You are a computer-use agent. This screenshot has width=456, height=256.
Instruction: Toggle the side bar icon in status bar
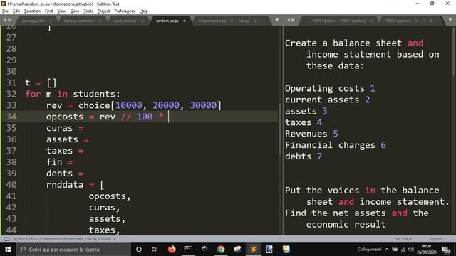tap(6, 239)
